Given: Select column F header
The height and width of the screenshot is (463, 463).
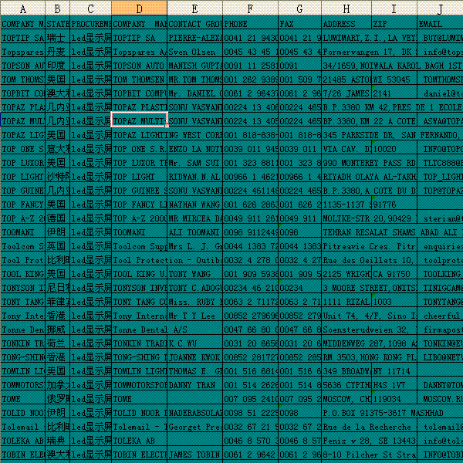Looking at the screenshot, I should tap(250, 8).
